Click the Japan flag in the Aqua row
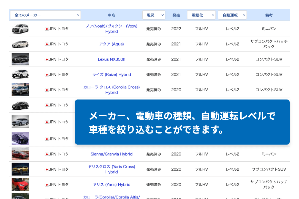Screen dimensions: 299x199 tap(47, 44)
